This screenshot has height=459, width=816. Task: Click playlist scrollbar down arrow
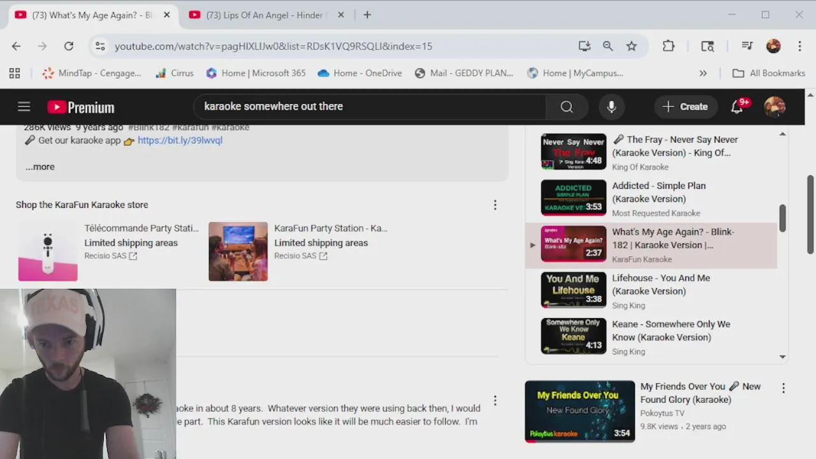[x=782, y=357]
